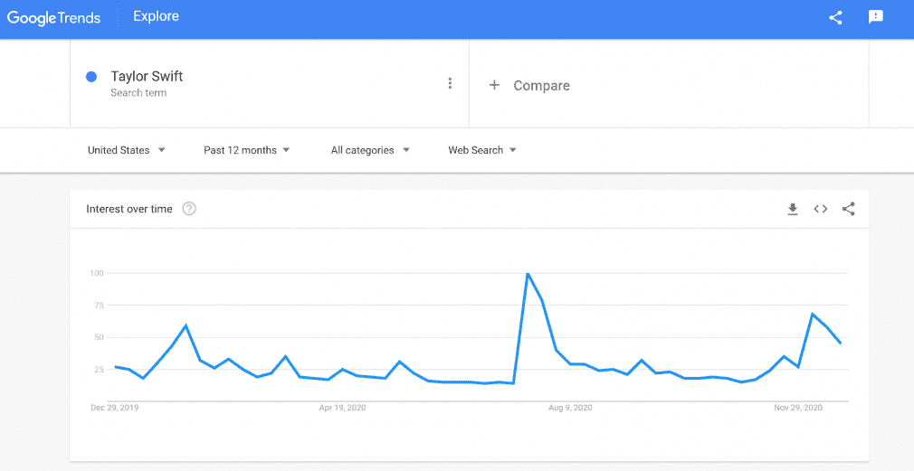The height and width of the screenshot is (471, 914).
Task: Click the Google Trends logo
Action: pos(53,17)
